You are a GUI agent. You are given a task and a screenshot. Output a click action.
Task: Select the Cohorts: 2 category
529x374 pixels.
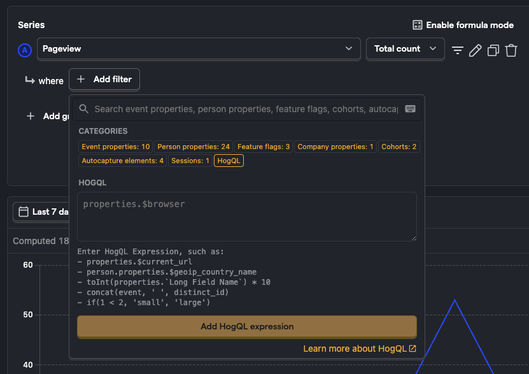pyautogui.click(x=399, y=147)
